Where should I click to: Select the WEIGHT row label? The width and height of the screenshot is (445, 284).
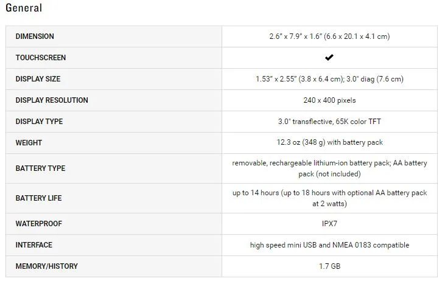pos(29,142)
